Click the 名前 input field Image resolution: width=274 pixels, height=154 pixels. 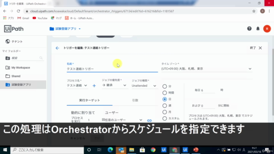coord(112,69)
